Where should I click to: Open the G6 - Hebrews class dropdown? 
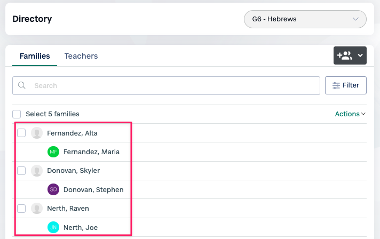305,19
